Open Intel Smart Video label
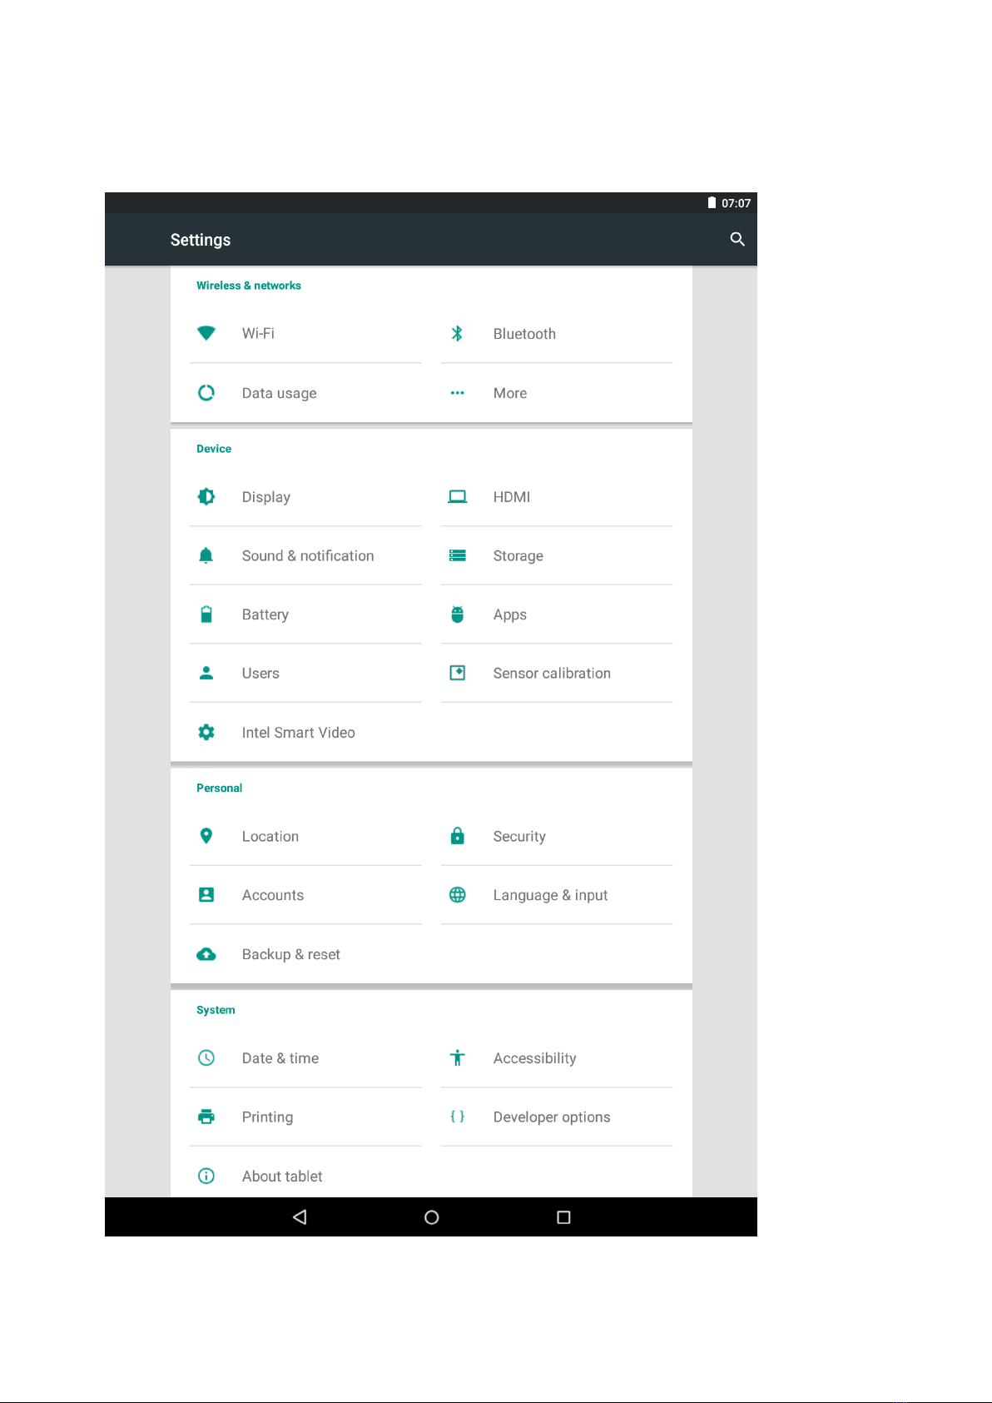Viewport: 992px width, 1403px height. tap(299, 732)
